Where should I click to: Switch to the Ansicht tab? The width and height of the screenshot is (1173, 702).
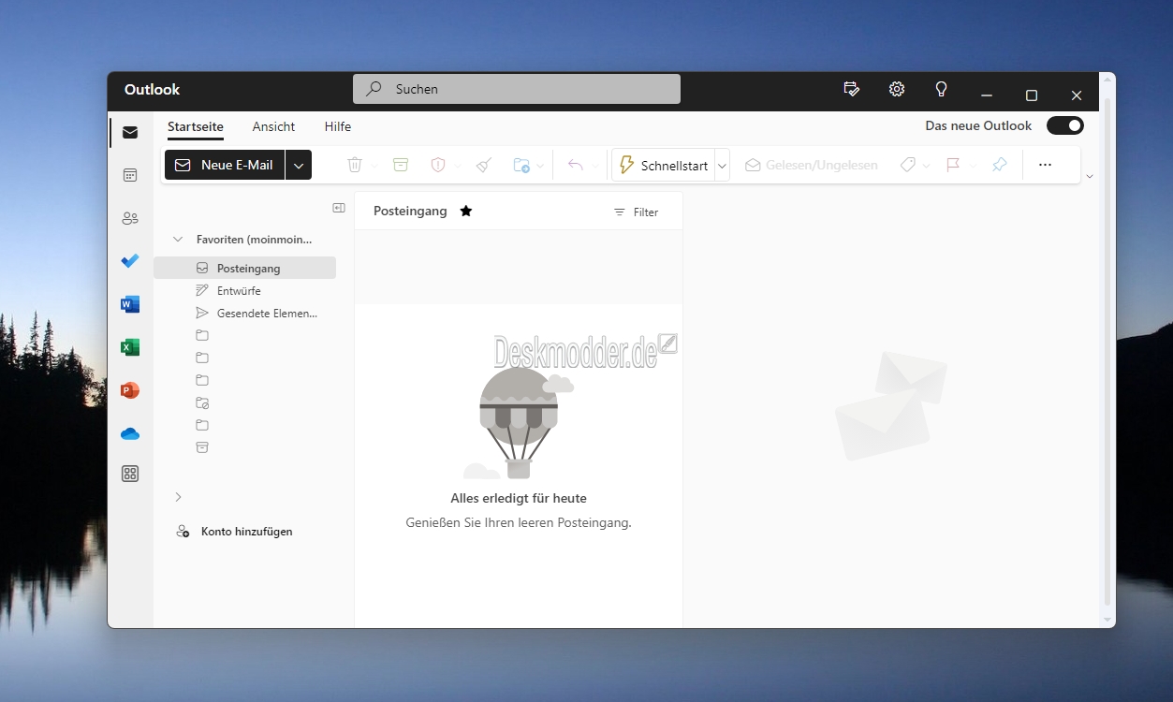273,126
